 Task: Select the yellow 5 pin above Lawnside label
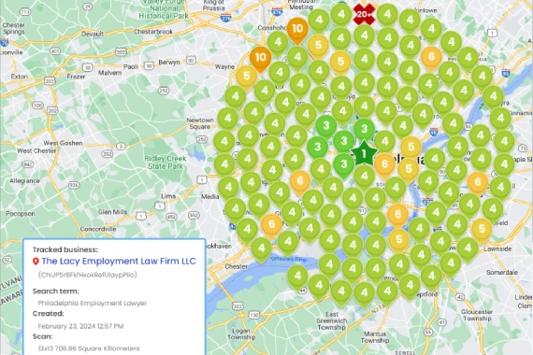click(x=482, y=231)
